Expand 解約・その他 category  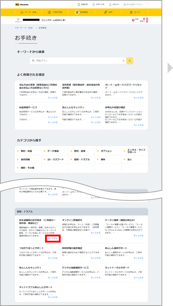(x=27, y=168)
